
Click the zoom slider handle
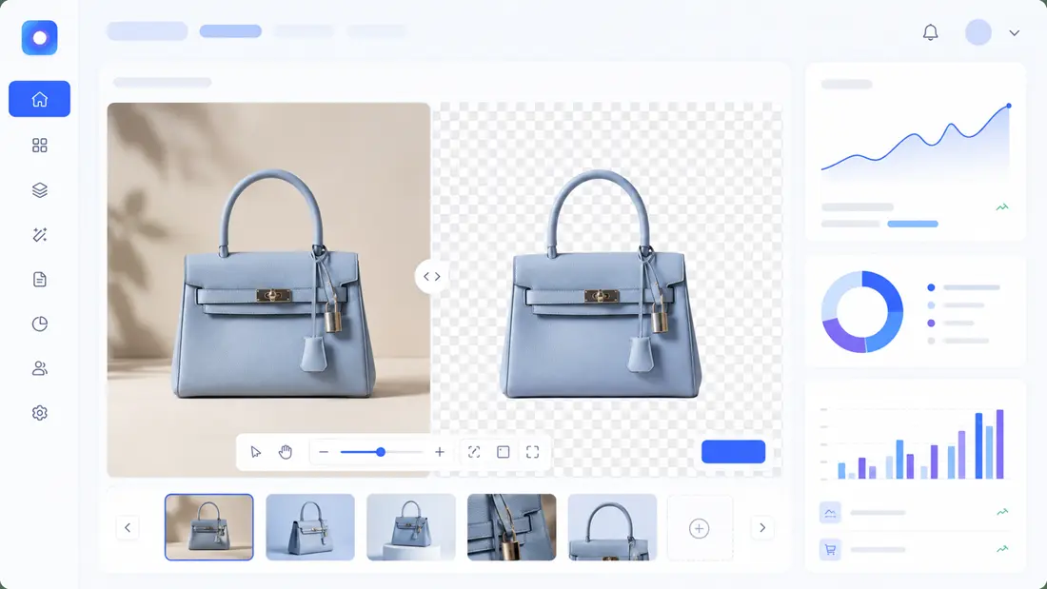[381, 452]
